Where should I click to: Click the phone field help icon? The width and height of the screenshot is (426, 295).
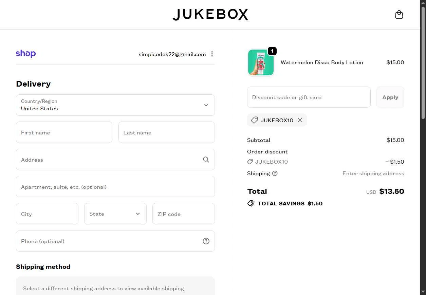pos(206,241)
